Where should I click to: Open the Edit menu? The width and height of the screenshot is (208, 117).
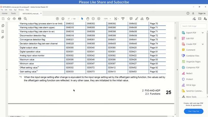tap(6, 10)
